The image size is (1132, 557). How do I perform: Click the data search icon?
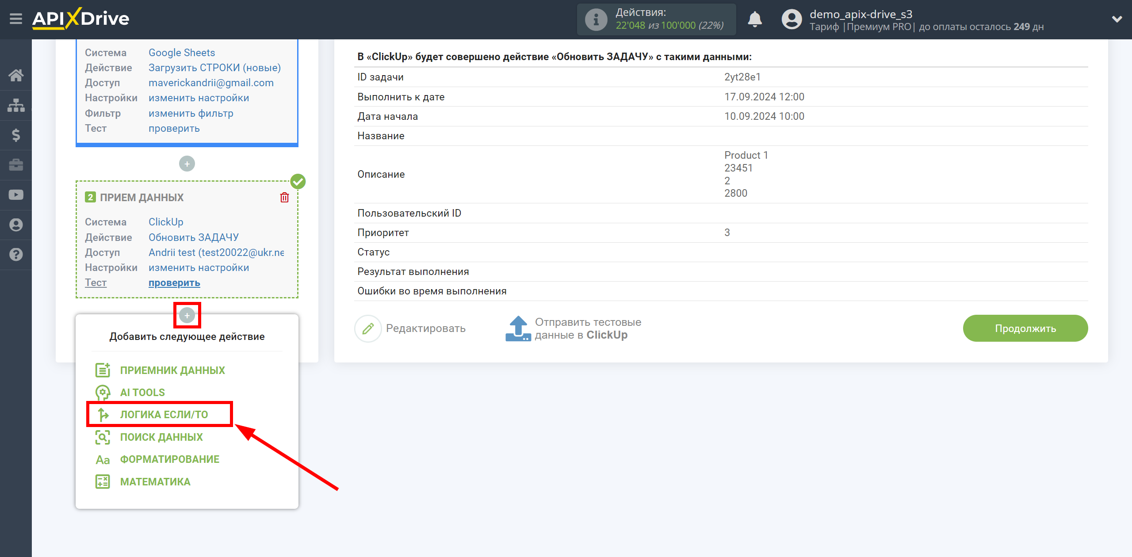103,437
